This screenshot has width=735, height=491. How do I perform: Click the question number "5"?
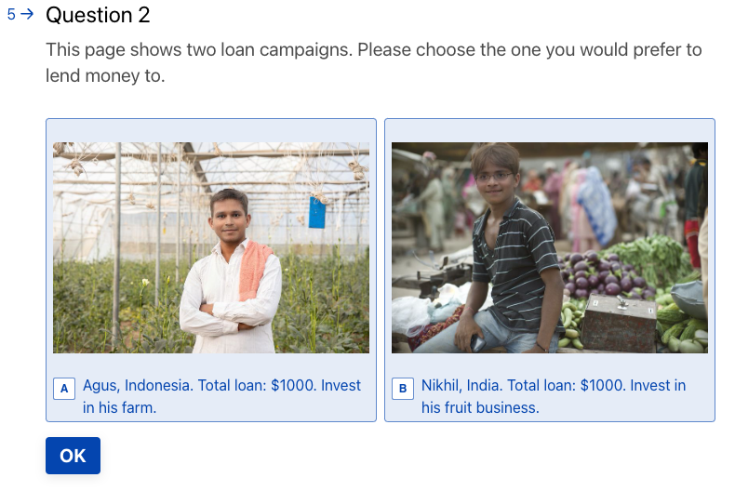pyautogui.click(x=11, y=15)
